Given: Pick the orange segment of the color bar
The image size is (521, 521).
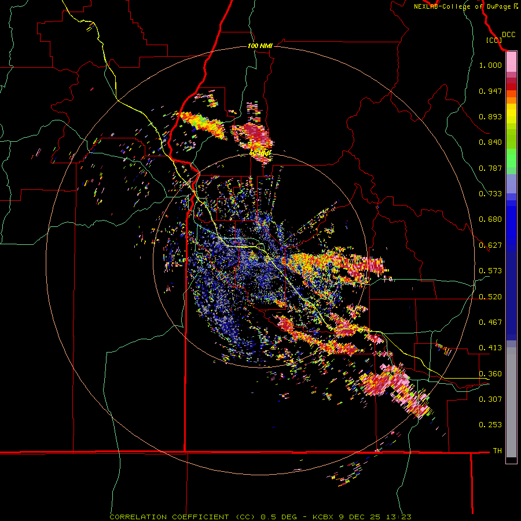Looking at the screenshot, I should tap(511, 100).
